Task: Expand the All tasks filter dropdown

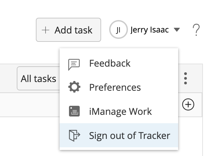Action: [x=38, y=79]
